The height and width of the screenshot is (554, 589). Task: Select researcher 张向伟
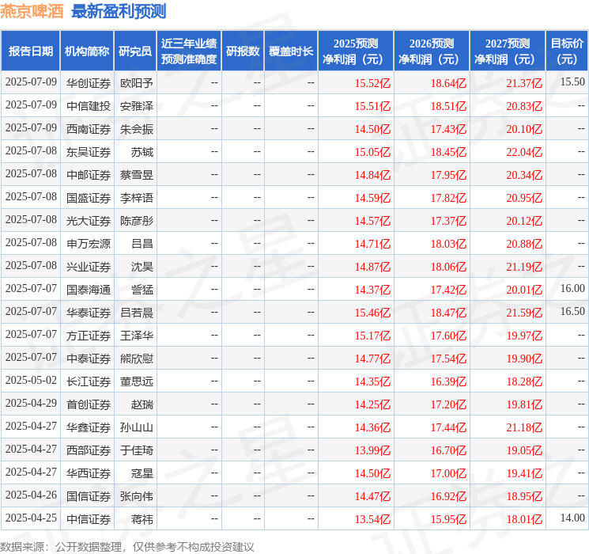tap(137, 496)
